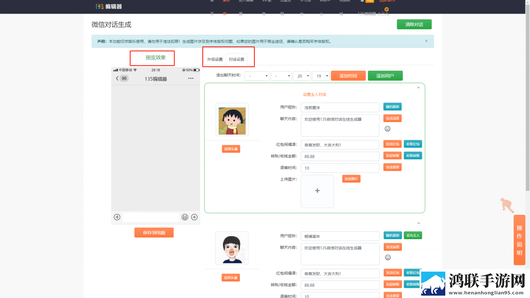Image resolution: width=530 pixels, height=298 pixels.
Task: Click 发送红包 for the second user
Action: [392, 273]
